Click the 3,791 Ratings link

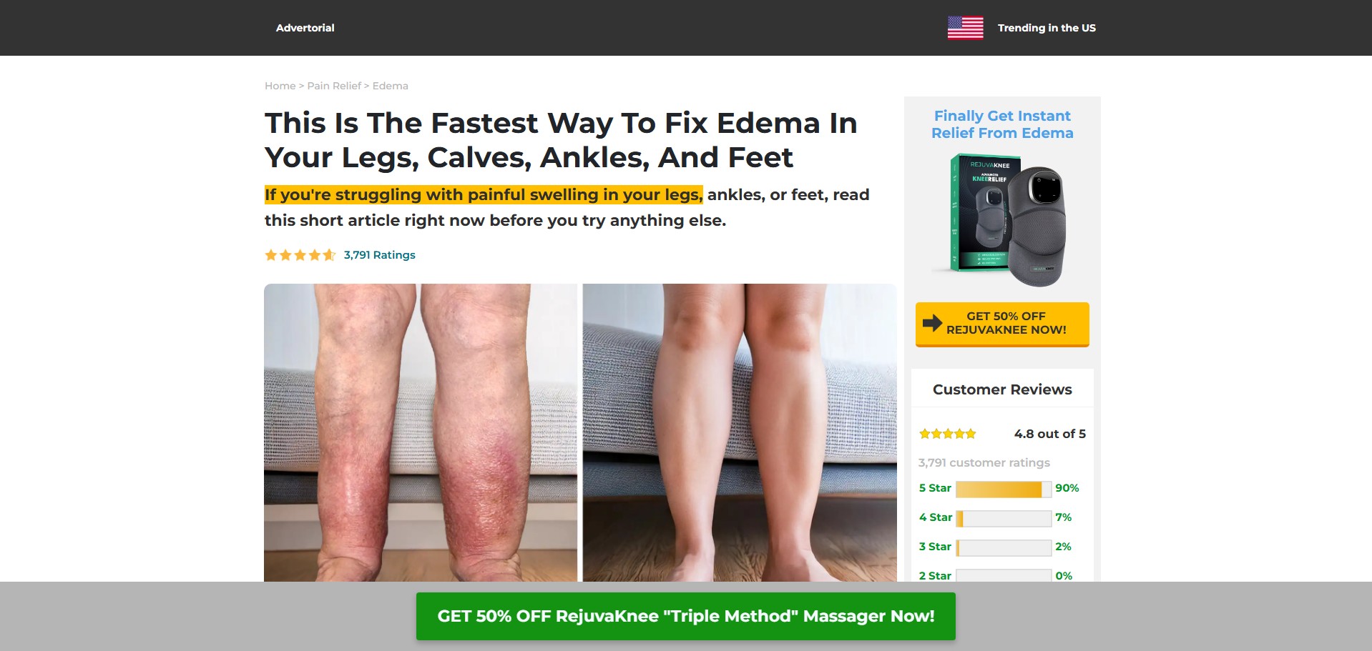(x=379, y=255)
